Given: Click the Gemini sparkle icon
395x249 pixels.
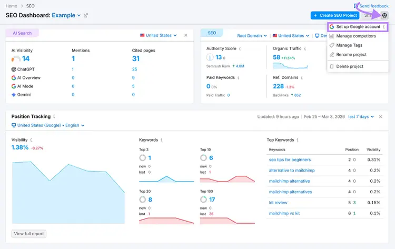Looking at the screenshot, I should click(14, 95).
